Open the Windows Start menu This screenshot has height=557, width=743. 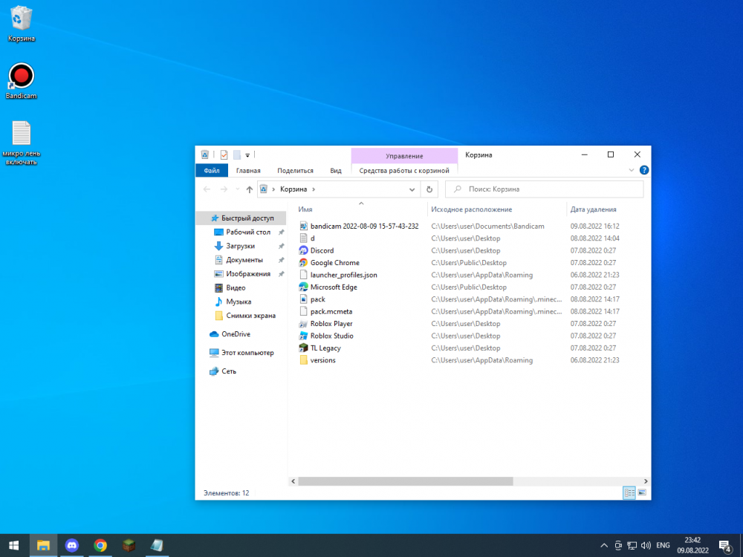coord(13,546)
